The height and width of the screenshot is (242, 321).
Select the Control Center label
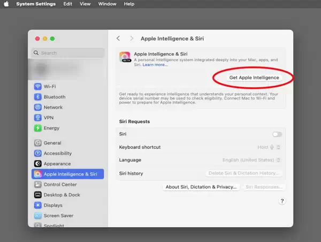(60, 184)
